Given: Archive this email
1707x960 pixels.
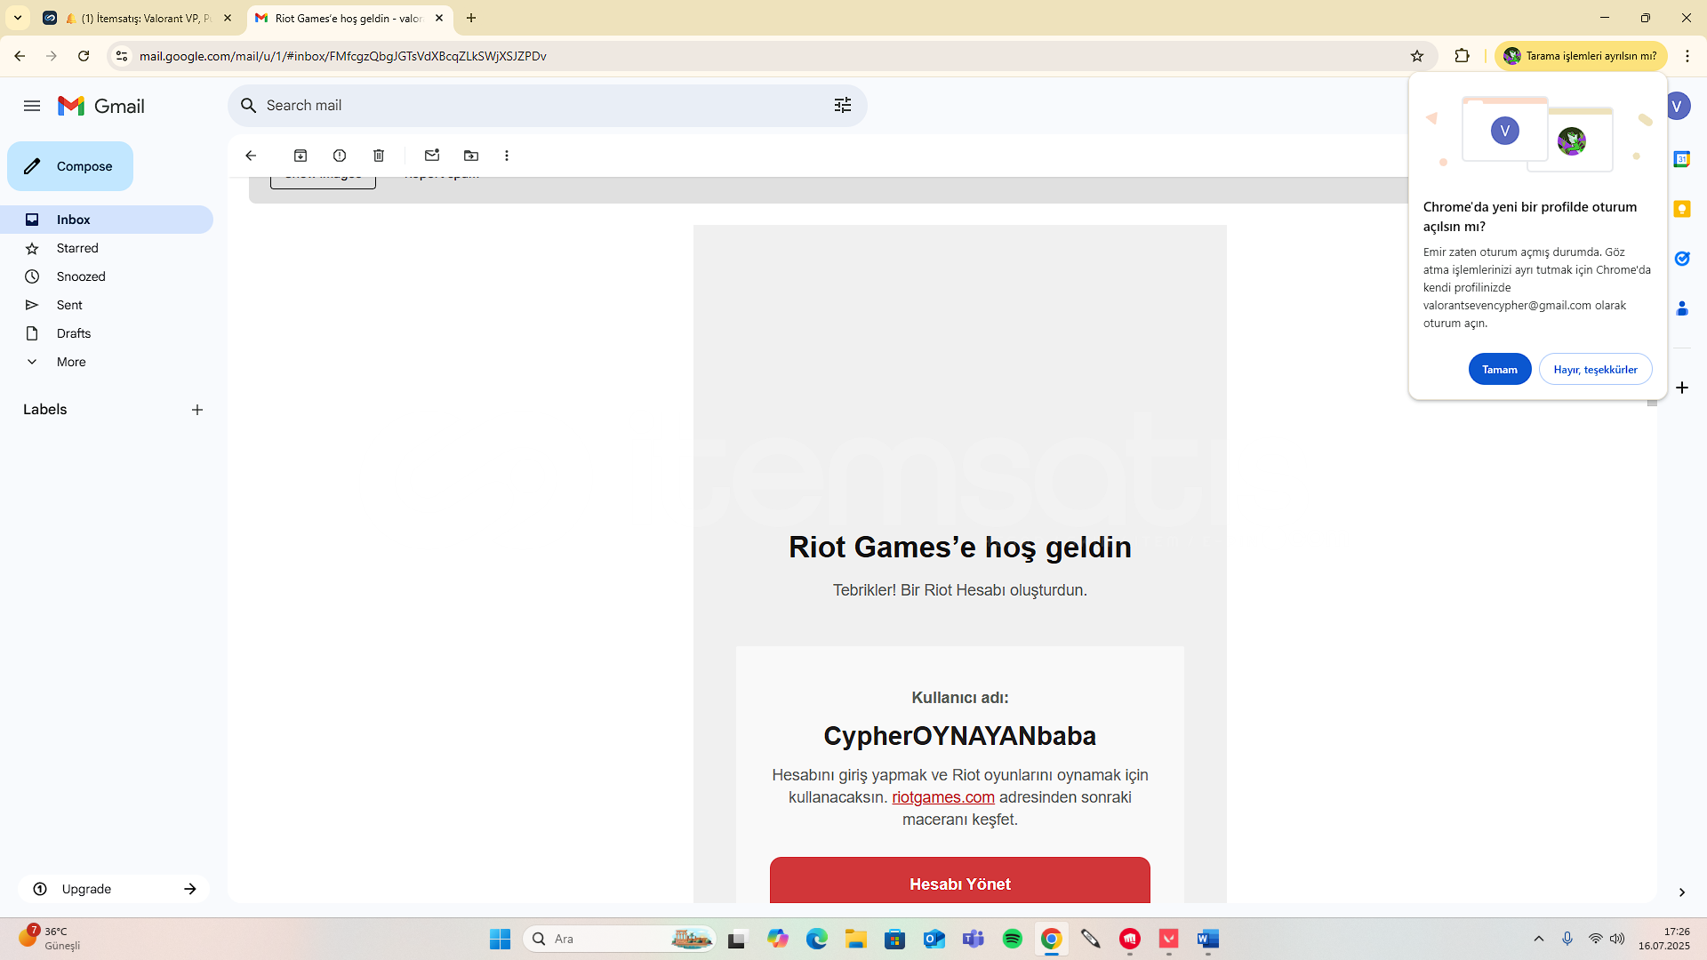Looking at the screenshot, I should [301, 156].
